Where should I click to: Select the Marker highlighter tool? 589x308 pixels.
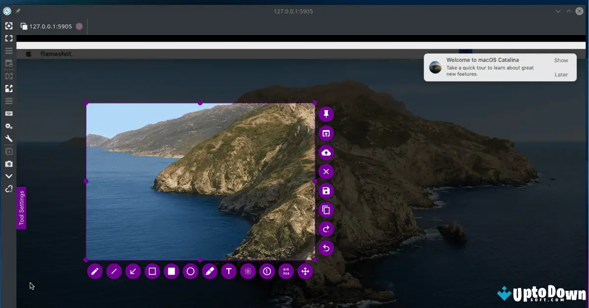(210, 271)
